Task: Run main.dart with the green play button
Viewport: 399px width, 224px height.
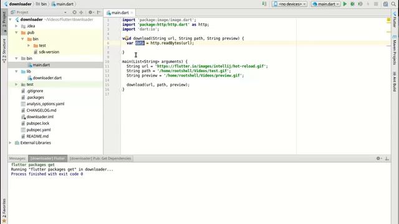Action: pos(345,4)
